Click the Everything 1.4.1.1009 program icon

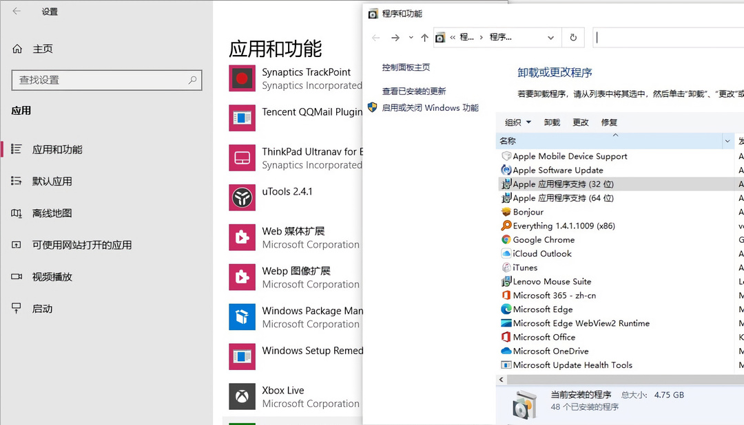[505, 226]
